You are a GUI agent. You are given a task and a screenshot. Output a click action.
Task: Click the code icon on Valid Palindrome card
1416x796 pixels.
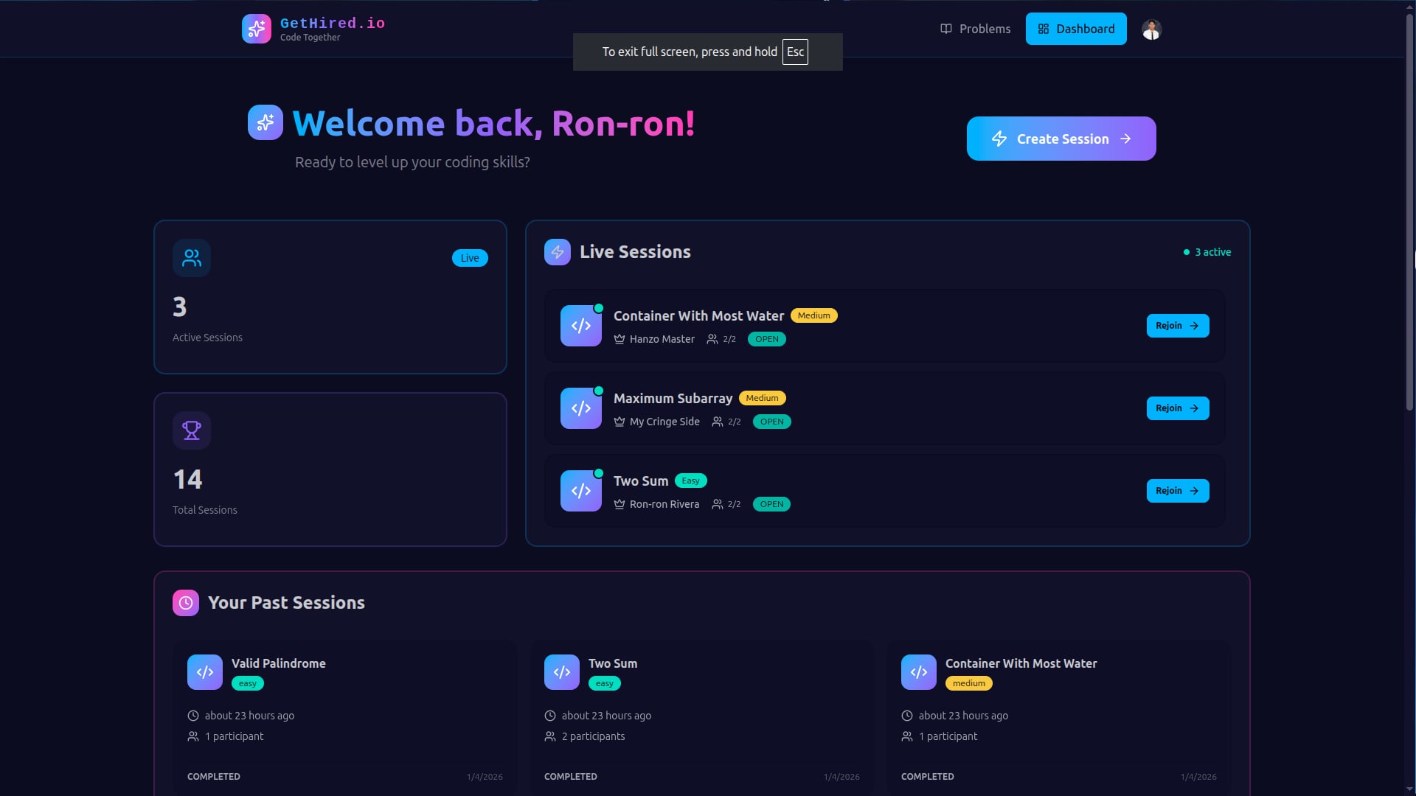204,671
